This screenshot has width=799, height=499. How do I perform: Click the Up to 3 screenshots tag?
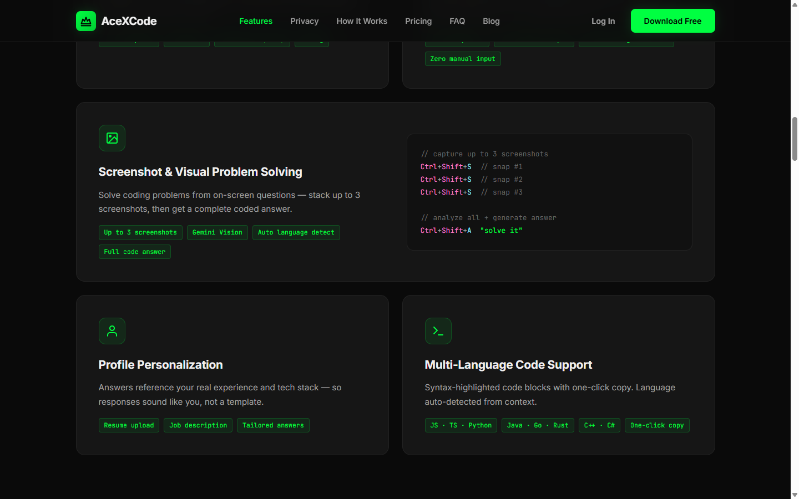140,232
